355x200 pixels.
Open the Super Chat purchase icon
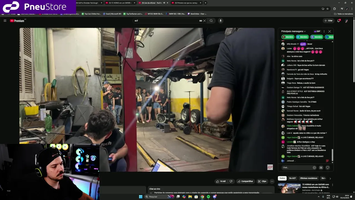pyautogui.click(x=321, y=167)
